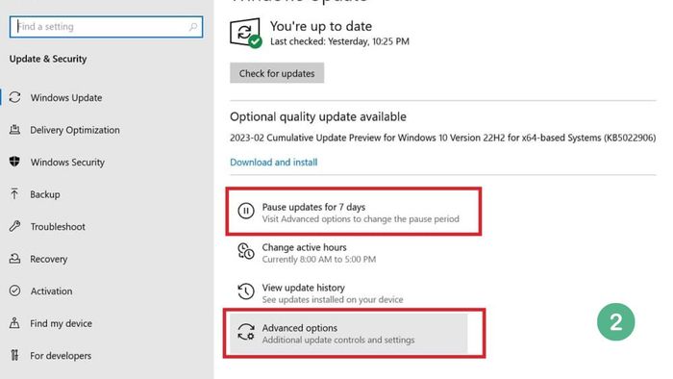
Task: Click the Windows Security shield icon
Action: (14, 162)
